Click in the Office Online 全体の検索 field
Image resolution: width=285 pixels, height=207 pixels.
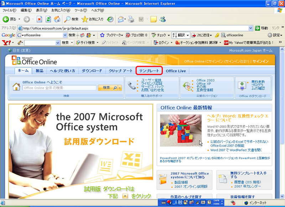(59, 88)
